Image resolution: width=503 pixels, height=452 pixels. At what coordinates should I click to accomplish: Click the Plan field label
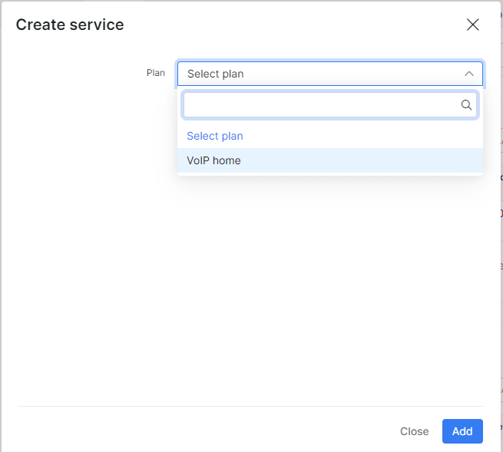click(x=156, y=73)
